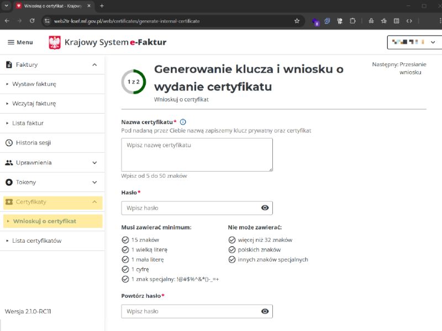This screenshot has width=442, height=331.
Task: Collapse the Faktury sidebar section
Action: tap(94, 65)
